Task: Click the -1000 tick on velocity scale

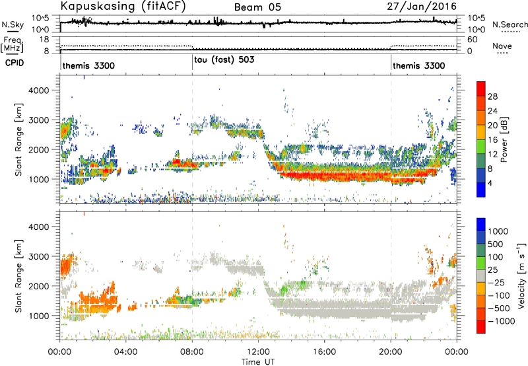Action: [x=501, y=321]
